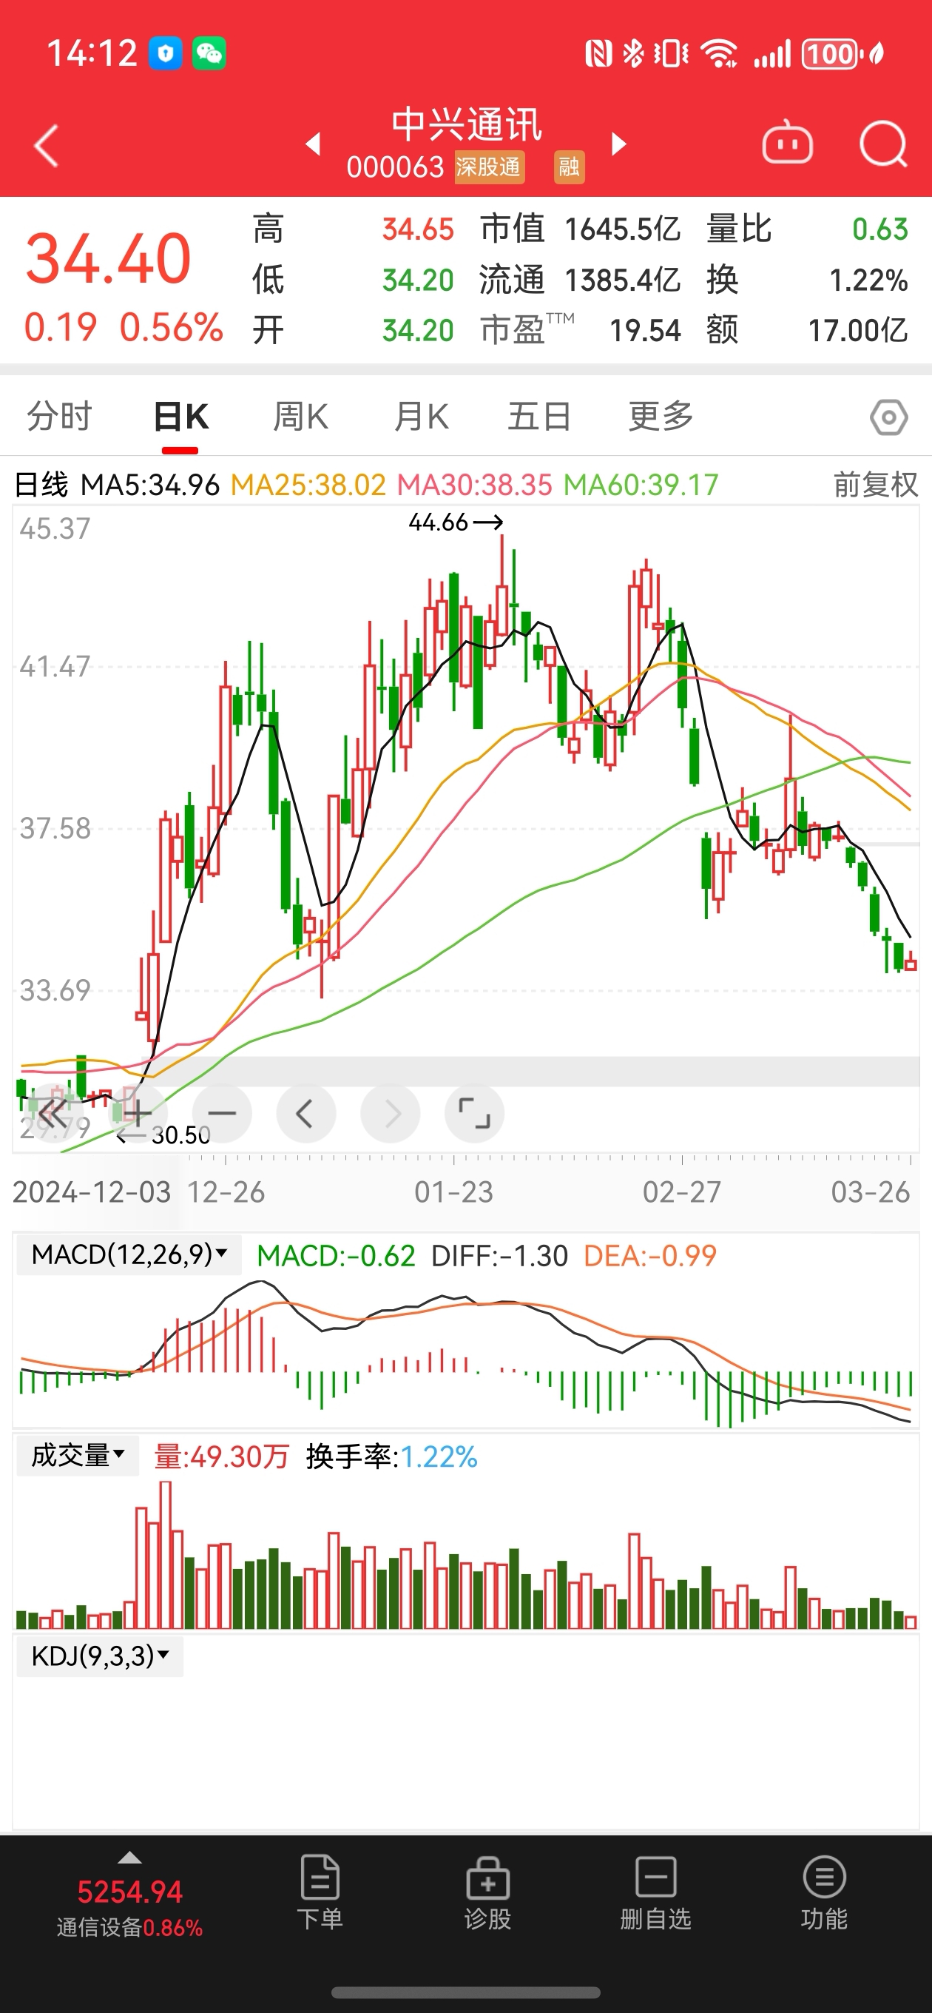Select the 周K tab

click(301, 417)
